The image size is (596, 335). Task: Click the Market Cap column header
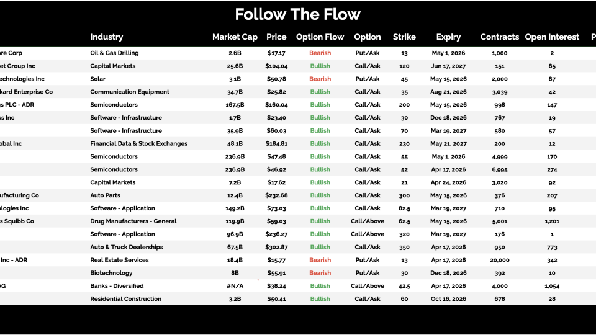click(x=235, y=37)
